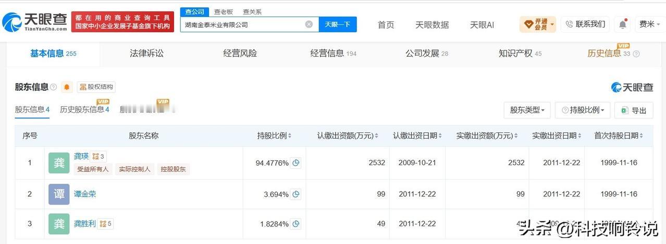Sort by 持股比例 column arrows
666x244 pixels.
pos(290,136)
